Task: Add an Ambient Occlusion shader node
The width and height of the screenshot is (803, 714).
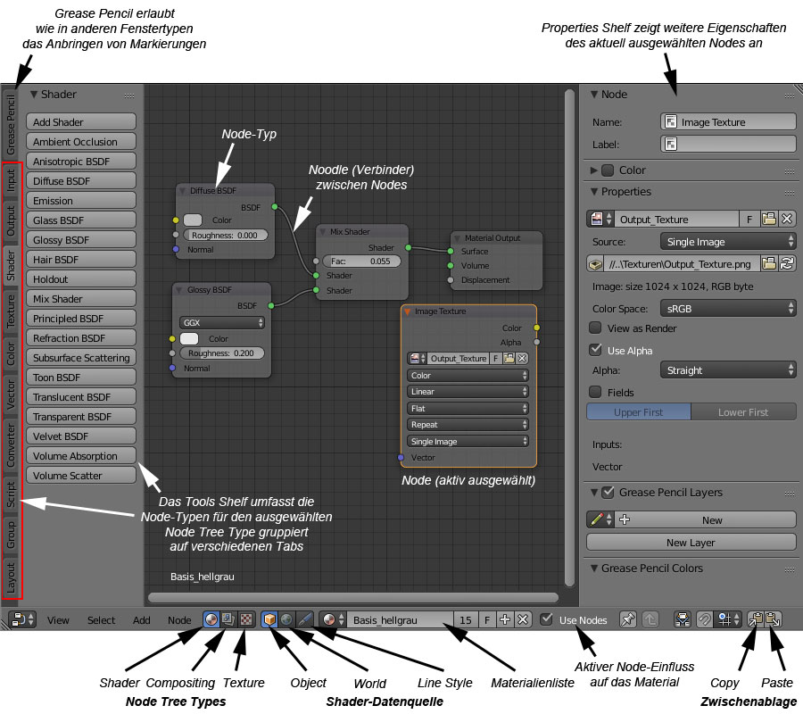Action: (80, 141)
